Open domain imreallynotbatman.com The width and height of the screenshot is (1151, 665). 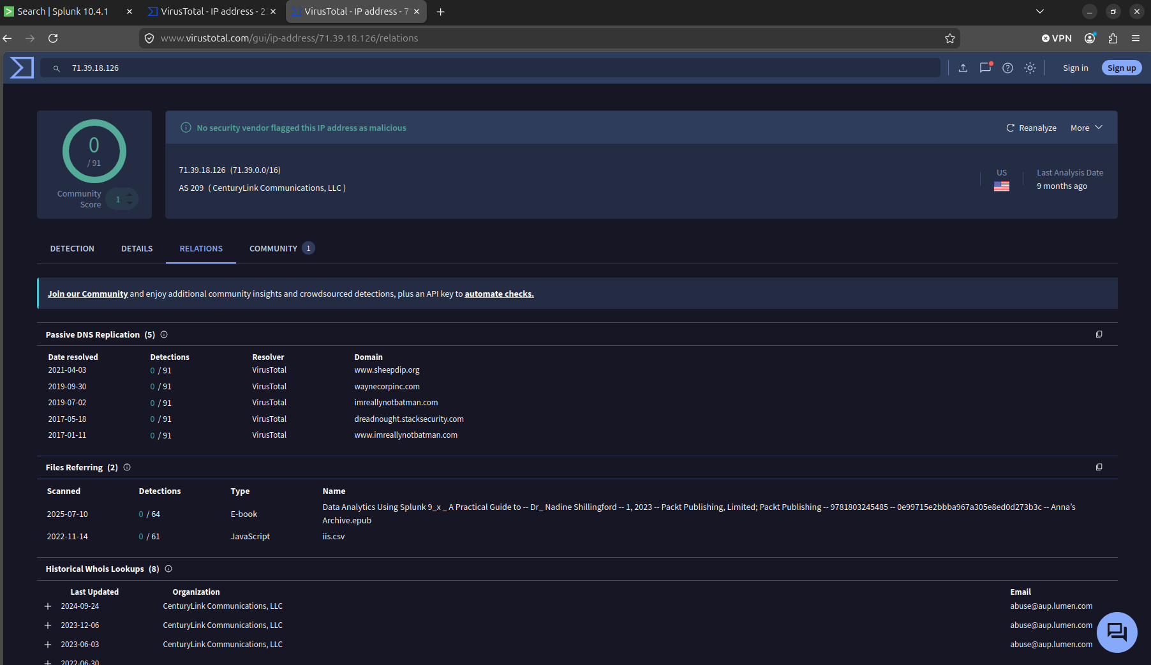(396, 403)
